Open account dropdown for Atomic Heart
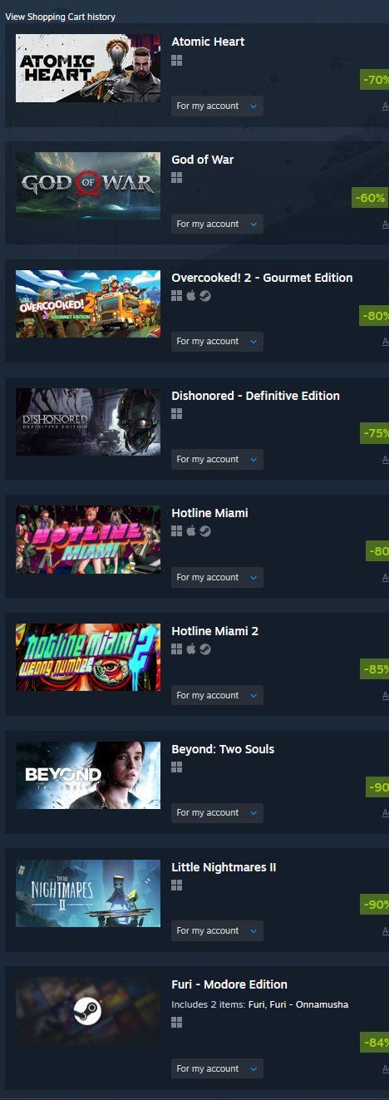 point(217,106)
